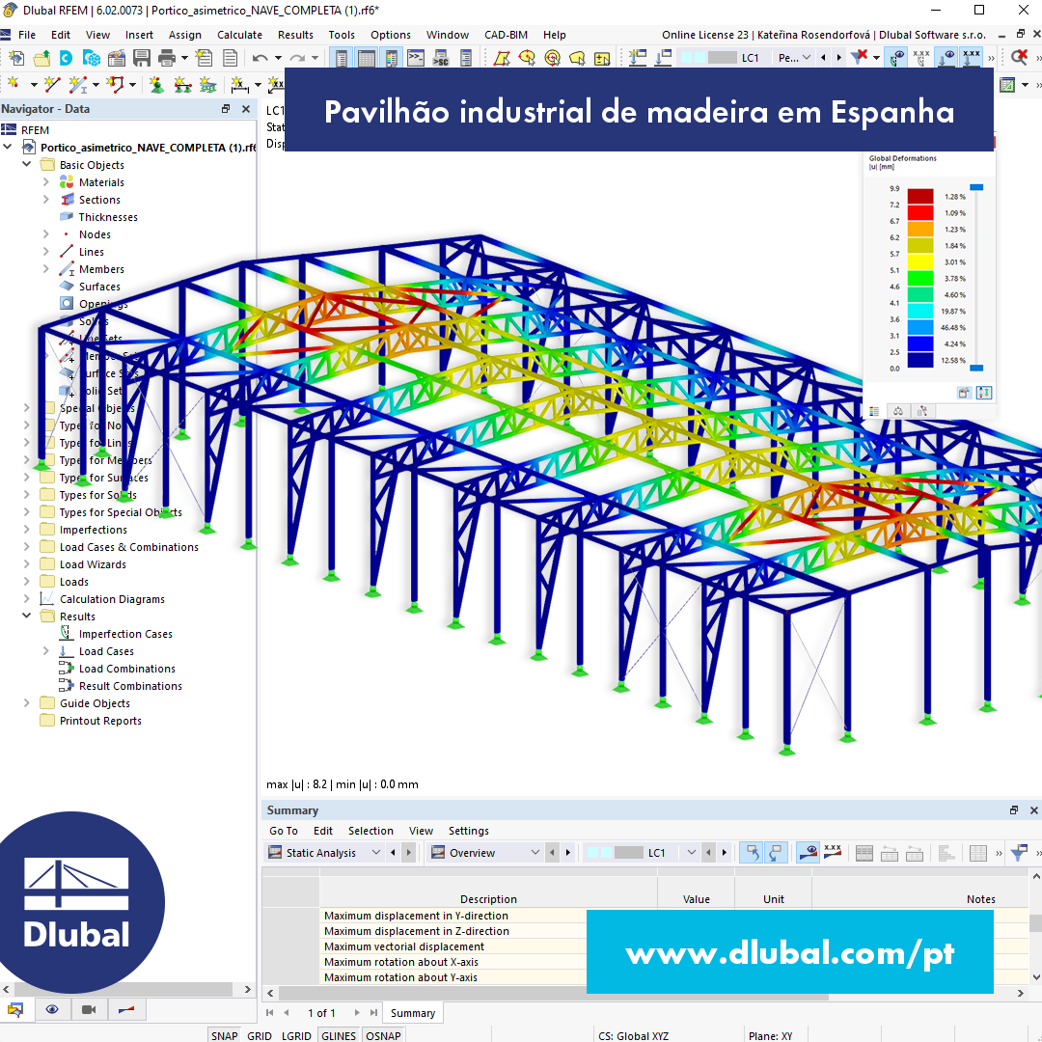Click the window selection parallelogram icon
This screenshot has height=1042, width=1042.
pyautogui.click(x=502, y=59)
